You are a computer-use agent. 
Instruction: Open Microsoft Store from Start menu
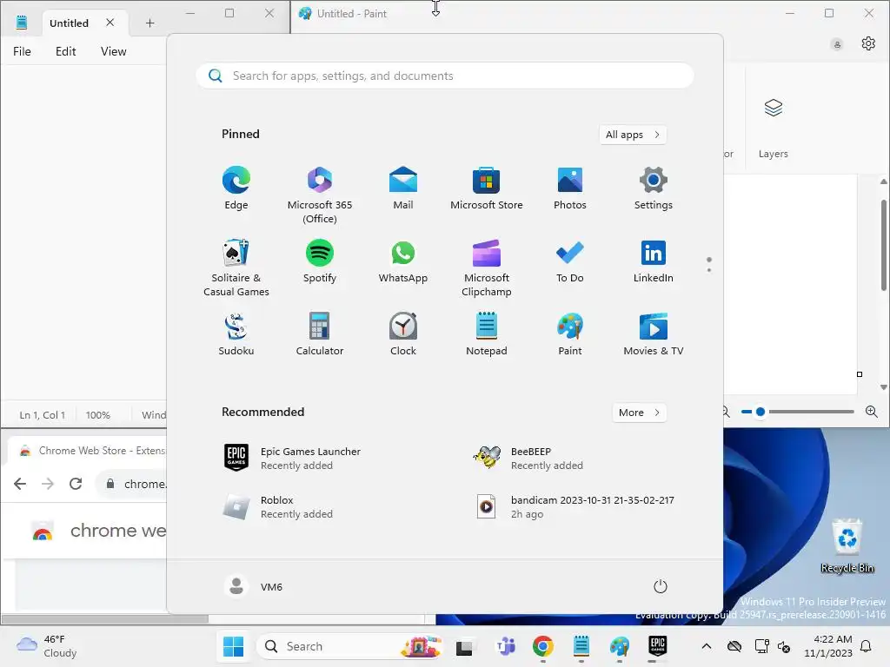point(487,188)
